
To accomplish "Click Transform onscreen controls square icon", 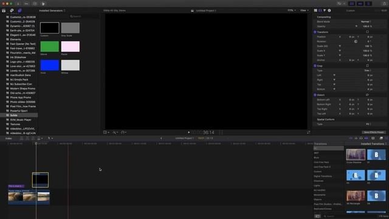I will coord(367,32).
